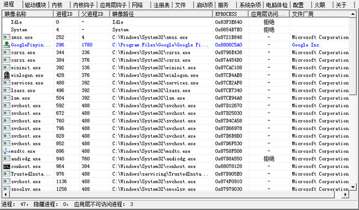Click the GooglePinyin process icon
Viewport: 359px width, 210px height.
(7, 45)
